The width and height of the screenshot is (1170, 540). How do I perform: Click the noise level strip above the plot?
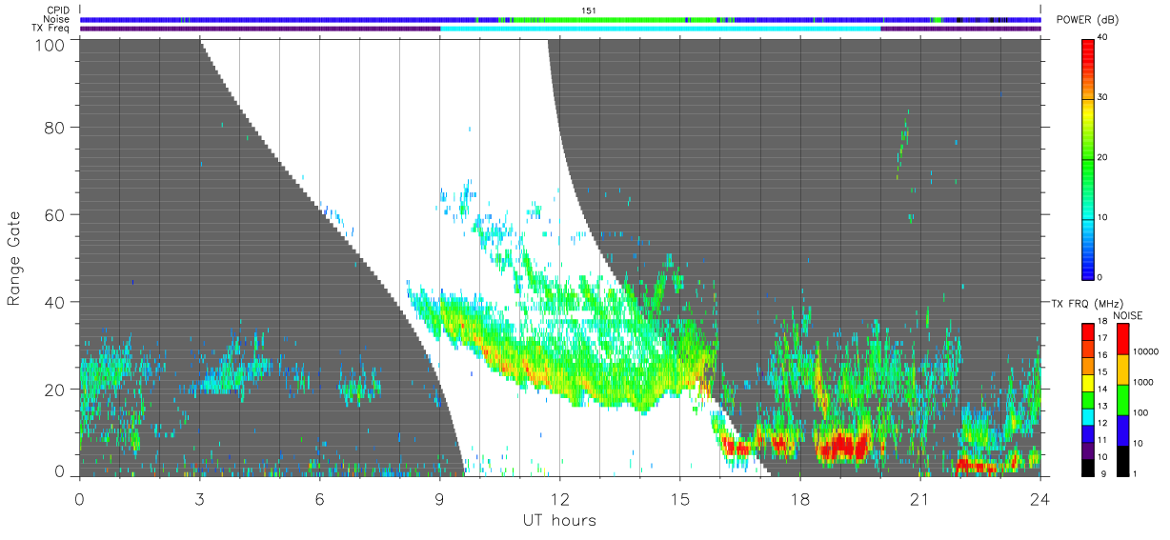point(560,19)
